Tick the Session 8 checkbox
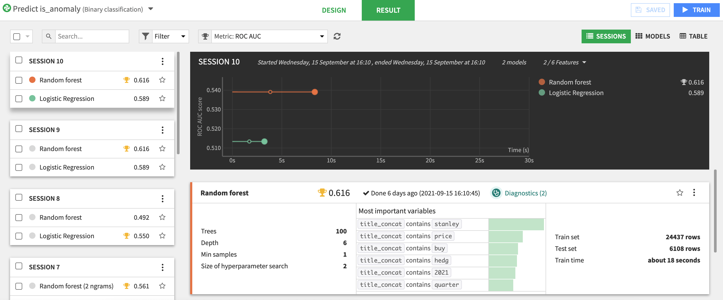 [19, 198]
